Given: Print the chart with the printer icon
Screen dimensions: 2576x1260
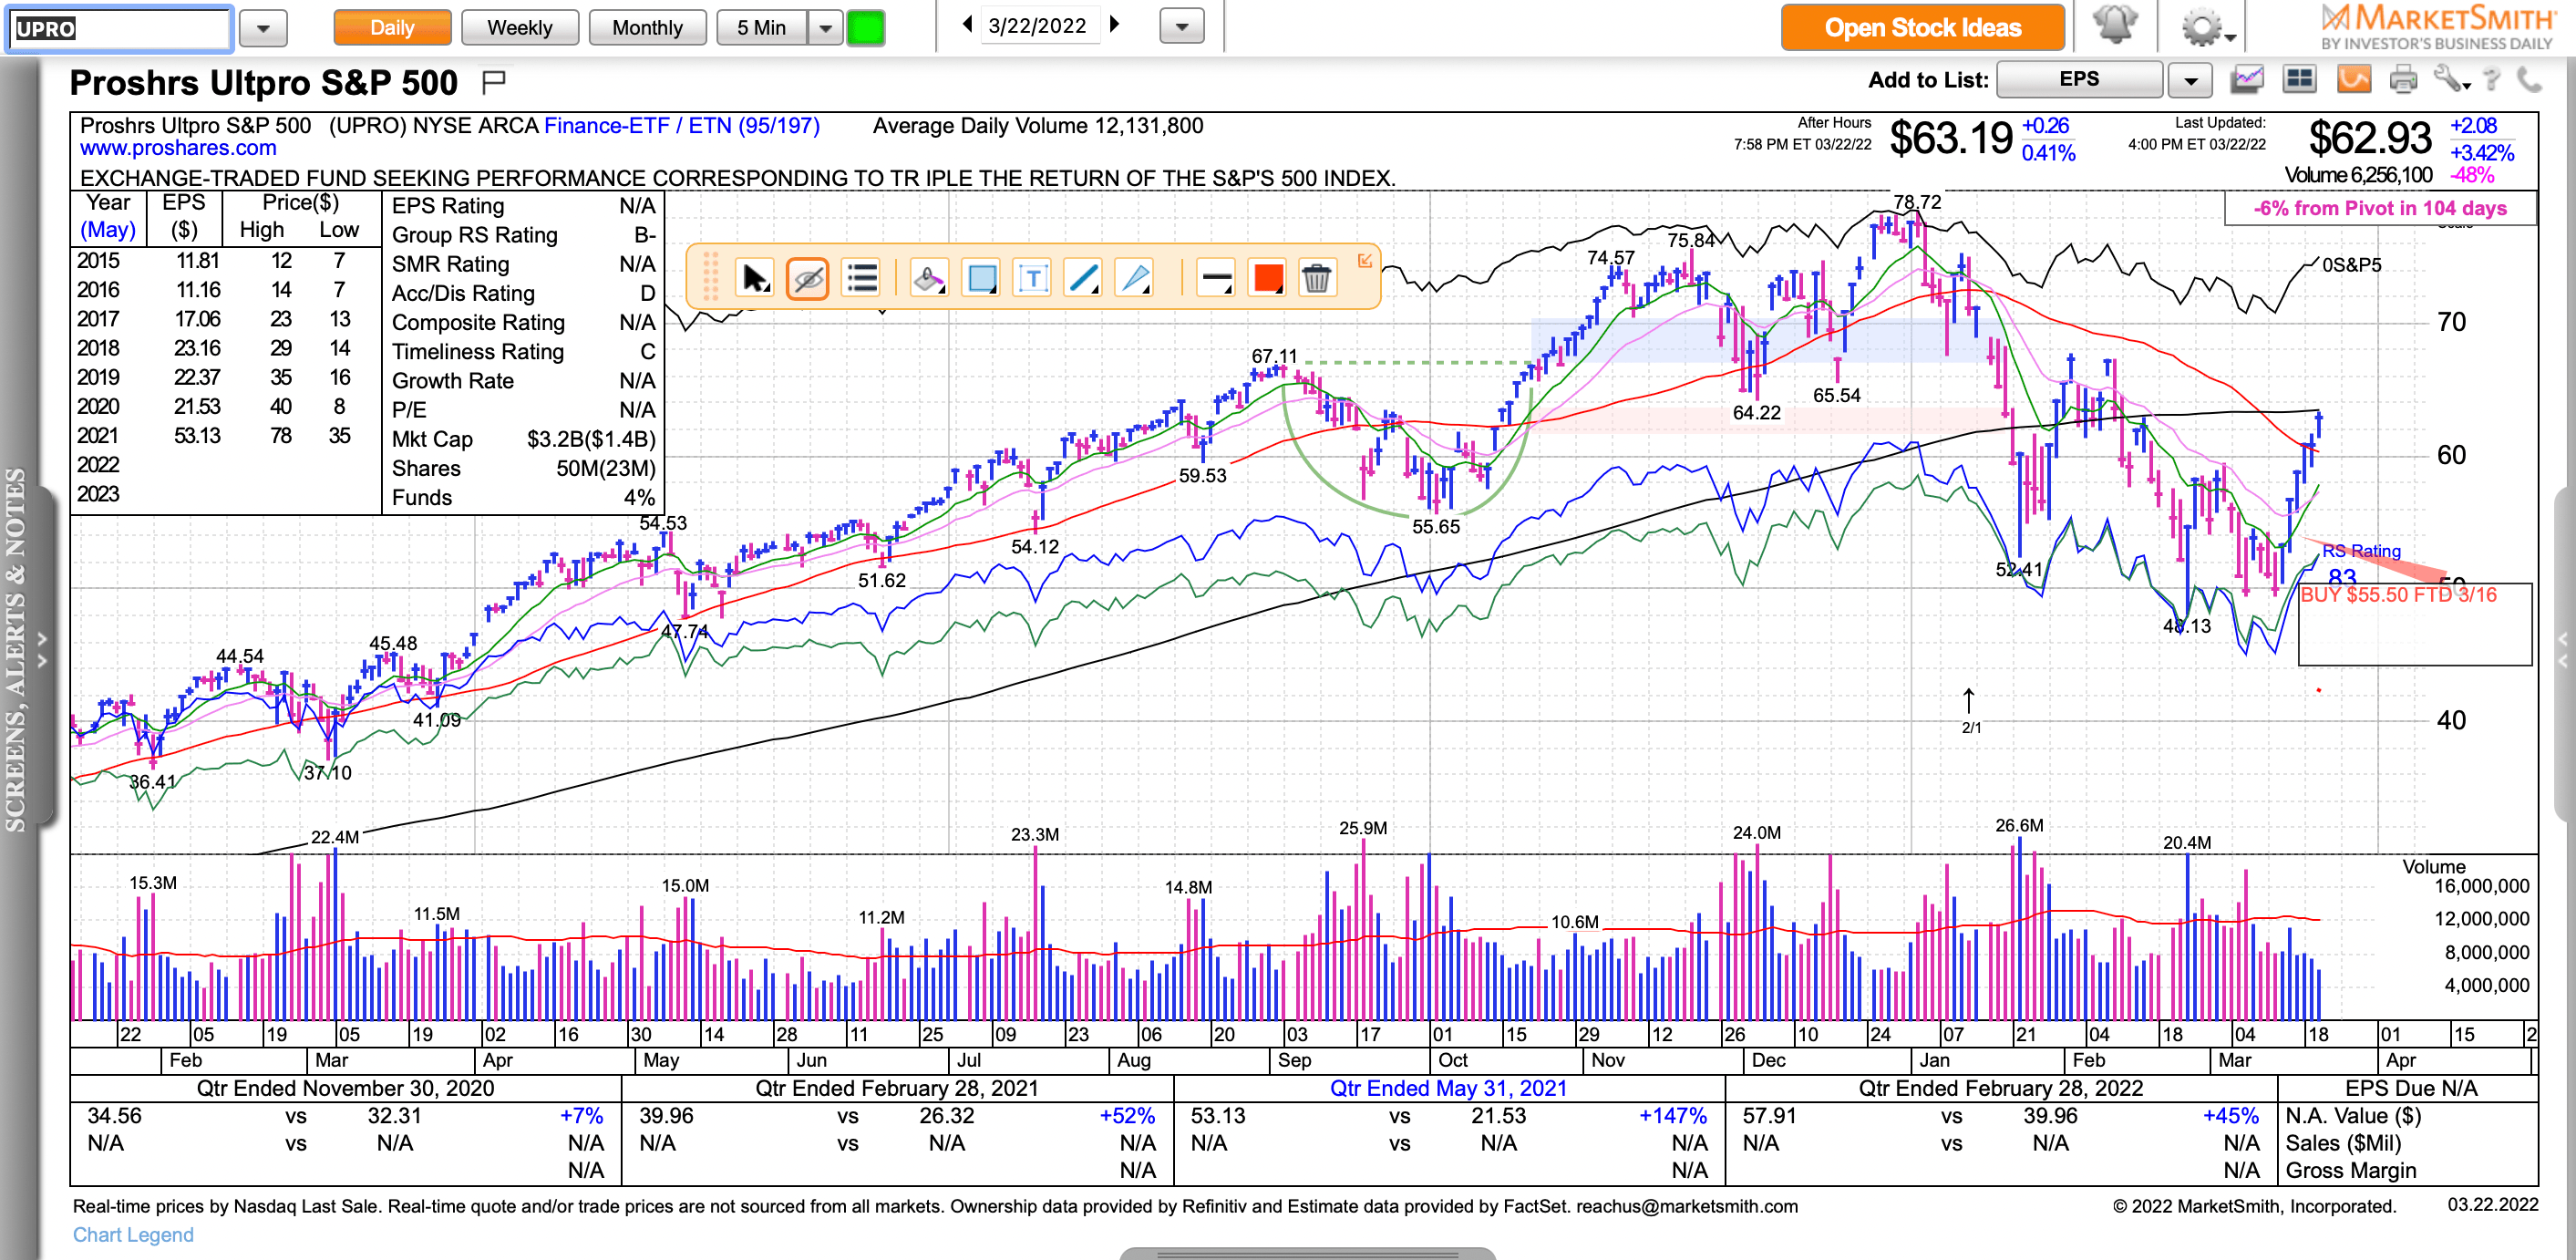Looking at the screenshot, I should coord(2402,79).
